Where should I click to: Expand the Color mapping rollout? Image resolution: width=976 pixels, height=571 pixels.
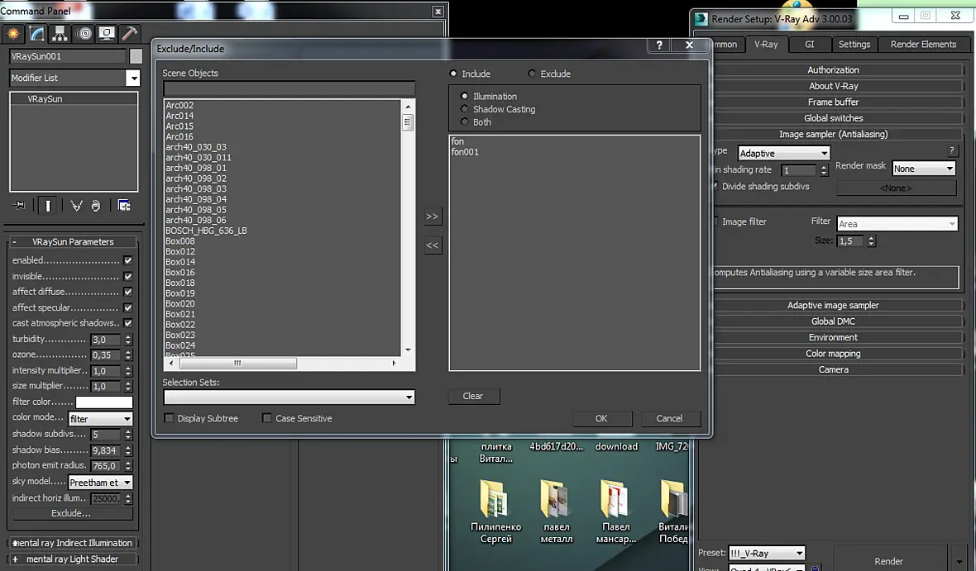(x=833, y=354)
